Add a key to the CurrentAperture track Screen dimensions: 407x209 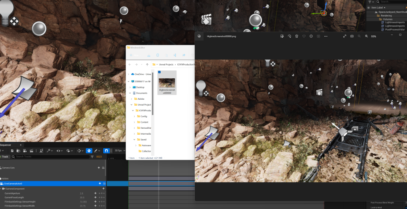coord(95,194)
